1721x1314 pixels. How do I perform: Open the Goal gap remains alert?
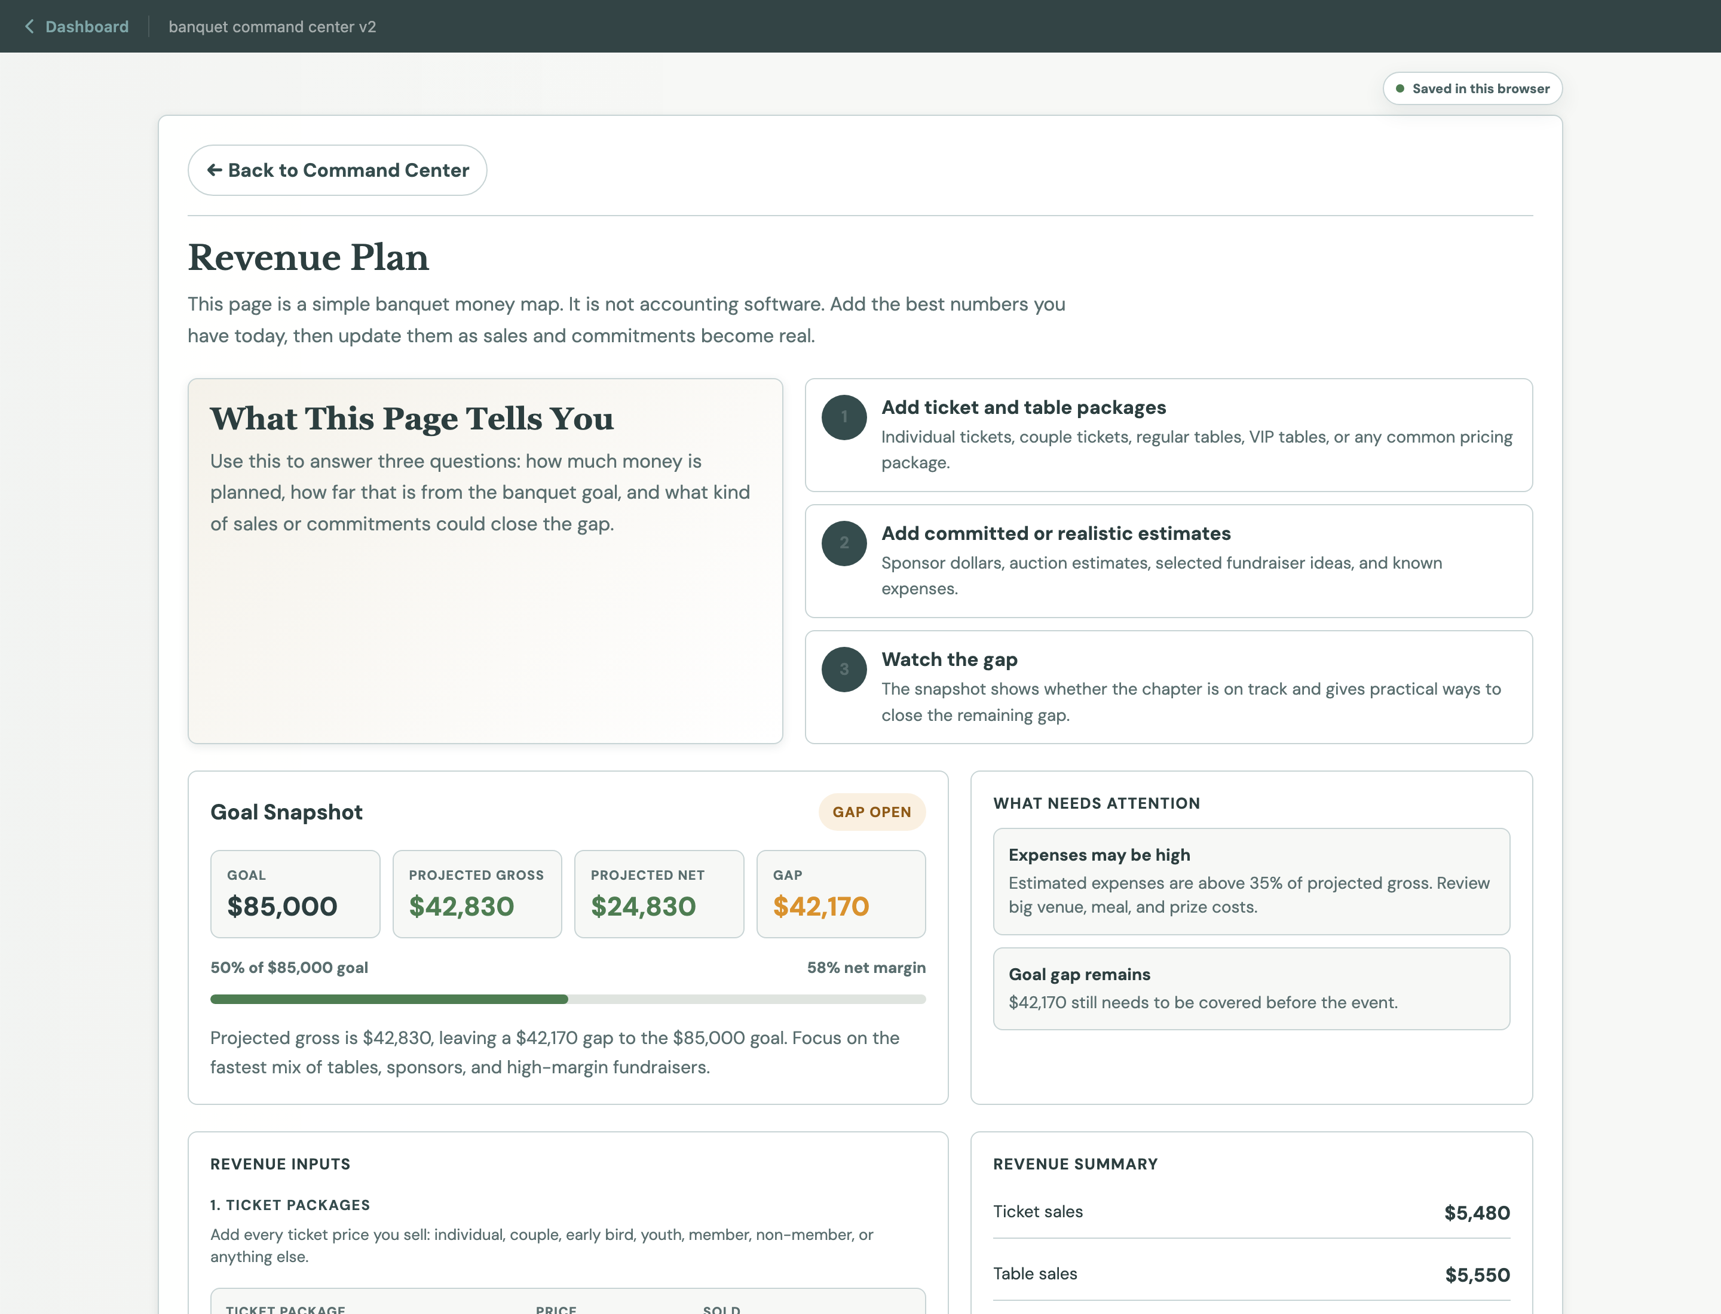point(1251,988)
